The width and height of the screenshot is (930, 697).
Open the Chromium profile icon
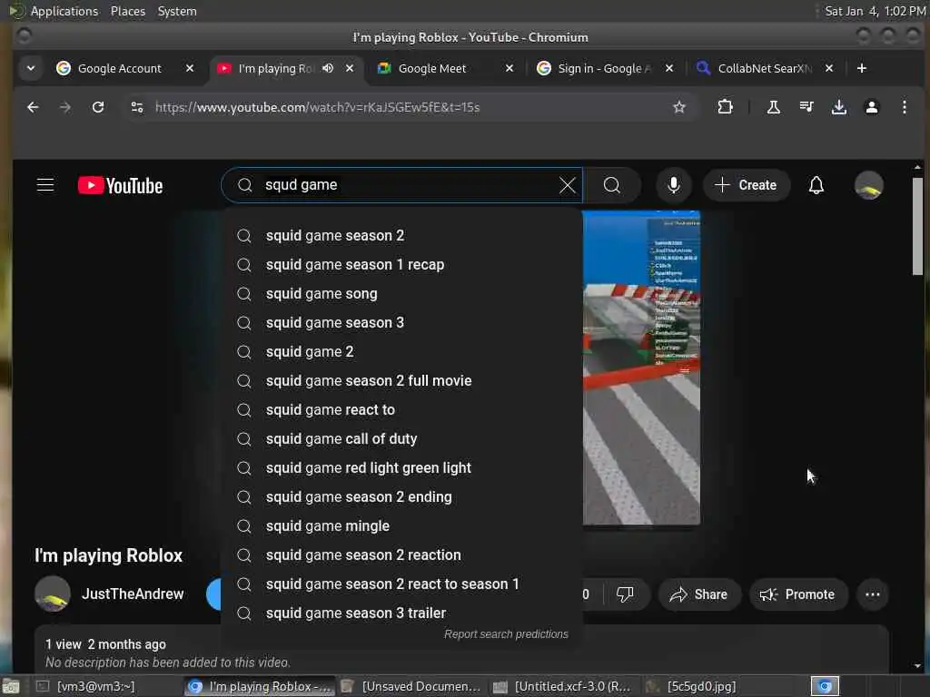pyautogui.click(x=871, y=107)
